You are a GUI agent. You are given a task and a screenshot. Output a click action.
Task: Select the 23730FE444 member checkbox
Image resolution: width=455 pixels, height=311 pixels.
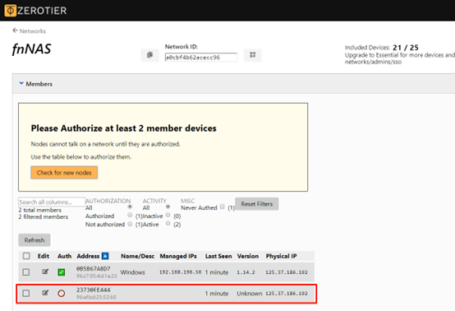pyautogui.click(x=26, y=293)
